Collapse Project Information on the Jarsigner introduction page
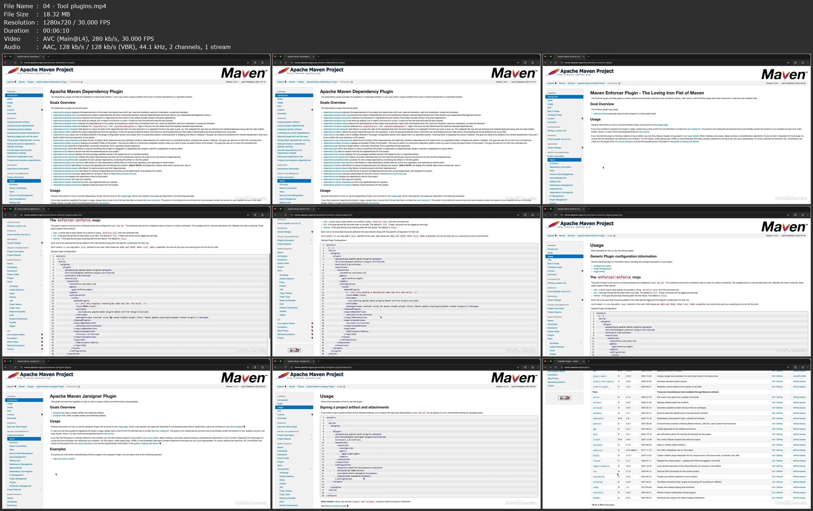 41,435
